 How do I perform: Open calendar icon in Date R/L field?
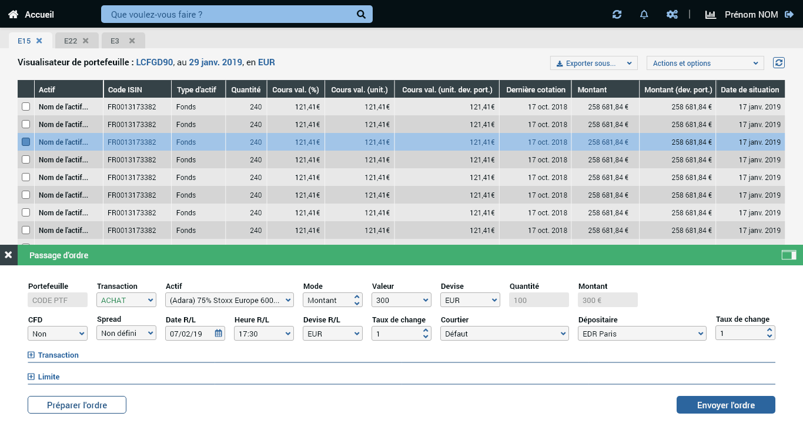pyautogui.click(x=218, y=334)
